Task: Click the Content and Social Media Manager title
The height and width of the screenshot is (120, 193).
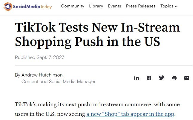Action: tap(59, 82)
